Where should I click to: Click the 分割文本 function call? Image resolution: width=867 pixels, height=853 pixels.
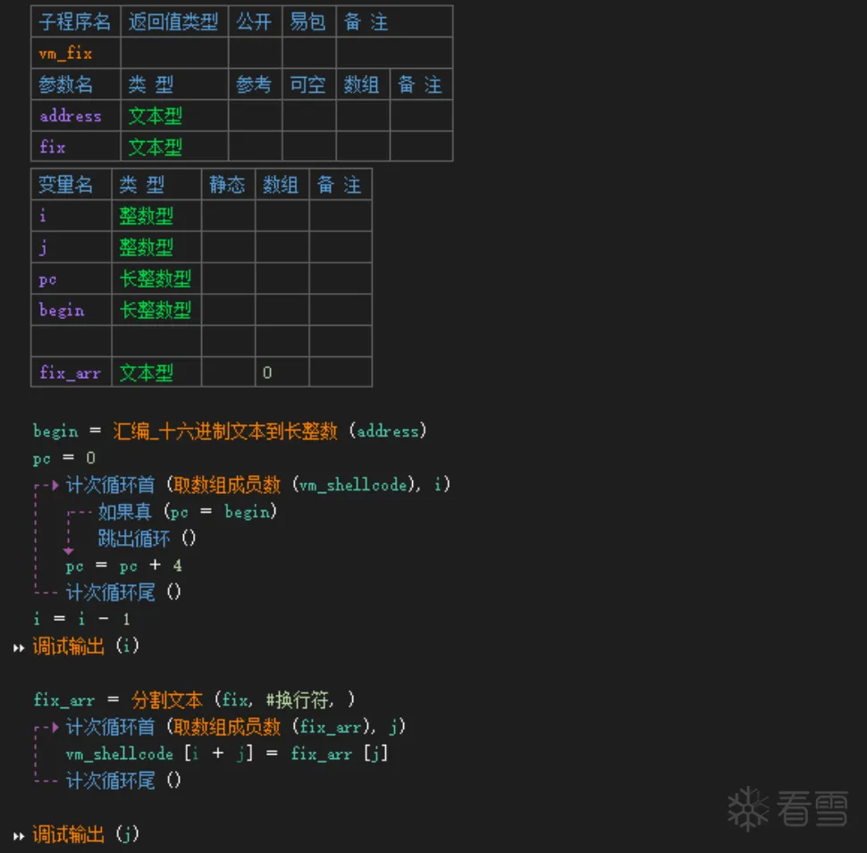tap(167, 700)
